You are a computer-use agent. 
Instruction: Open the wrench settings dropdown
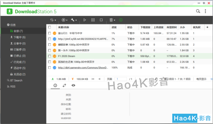74,20
